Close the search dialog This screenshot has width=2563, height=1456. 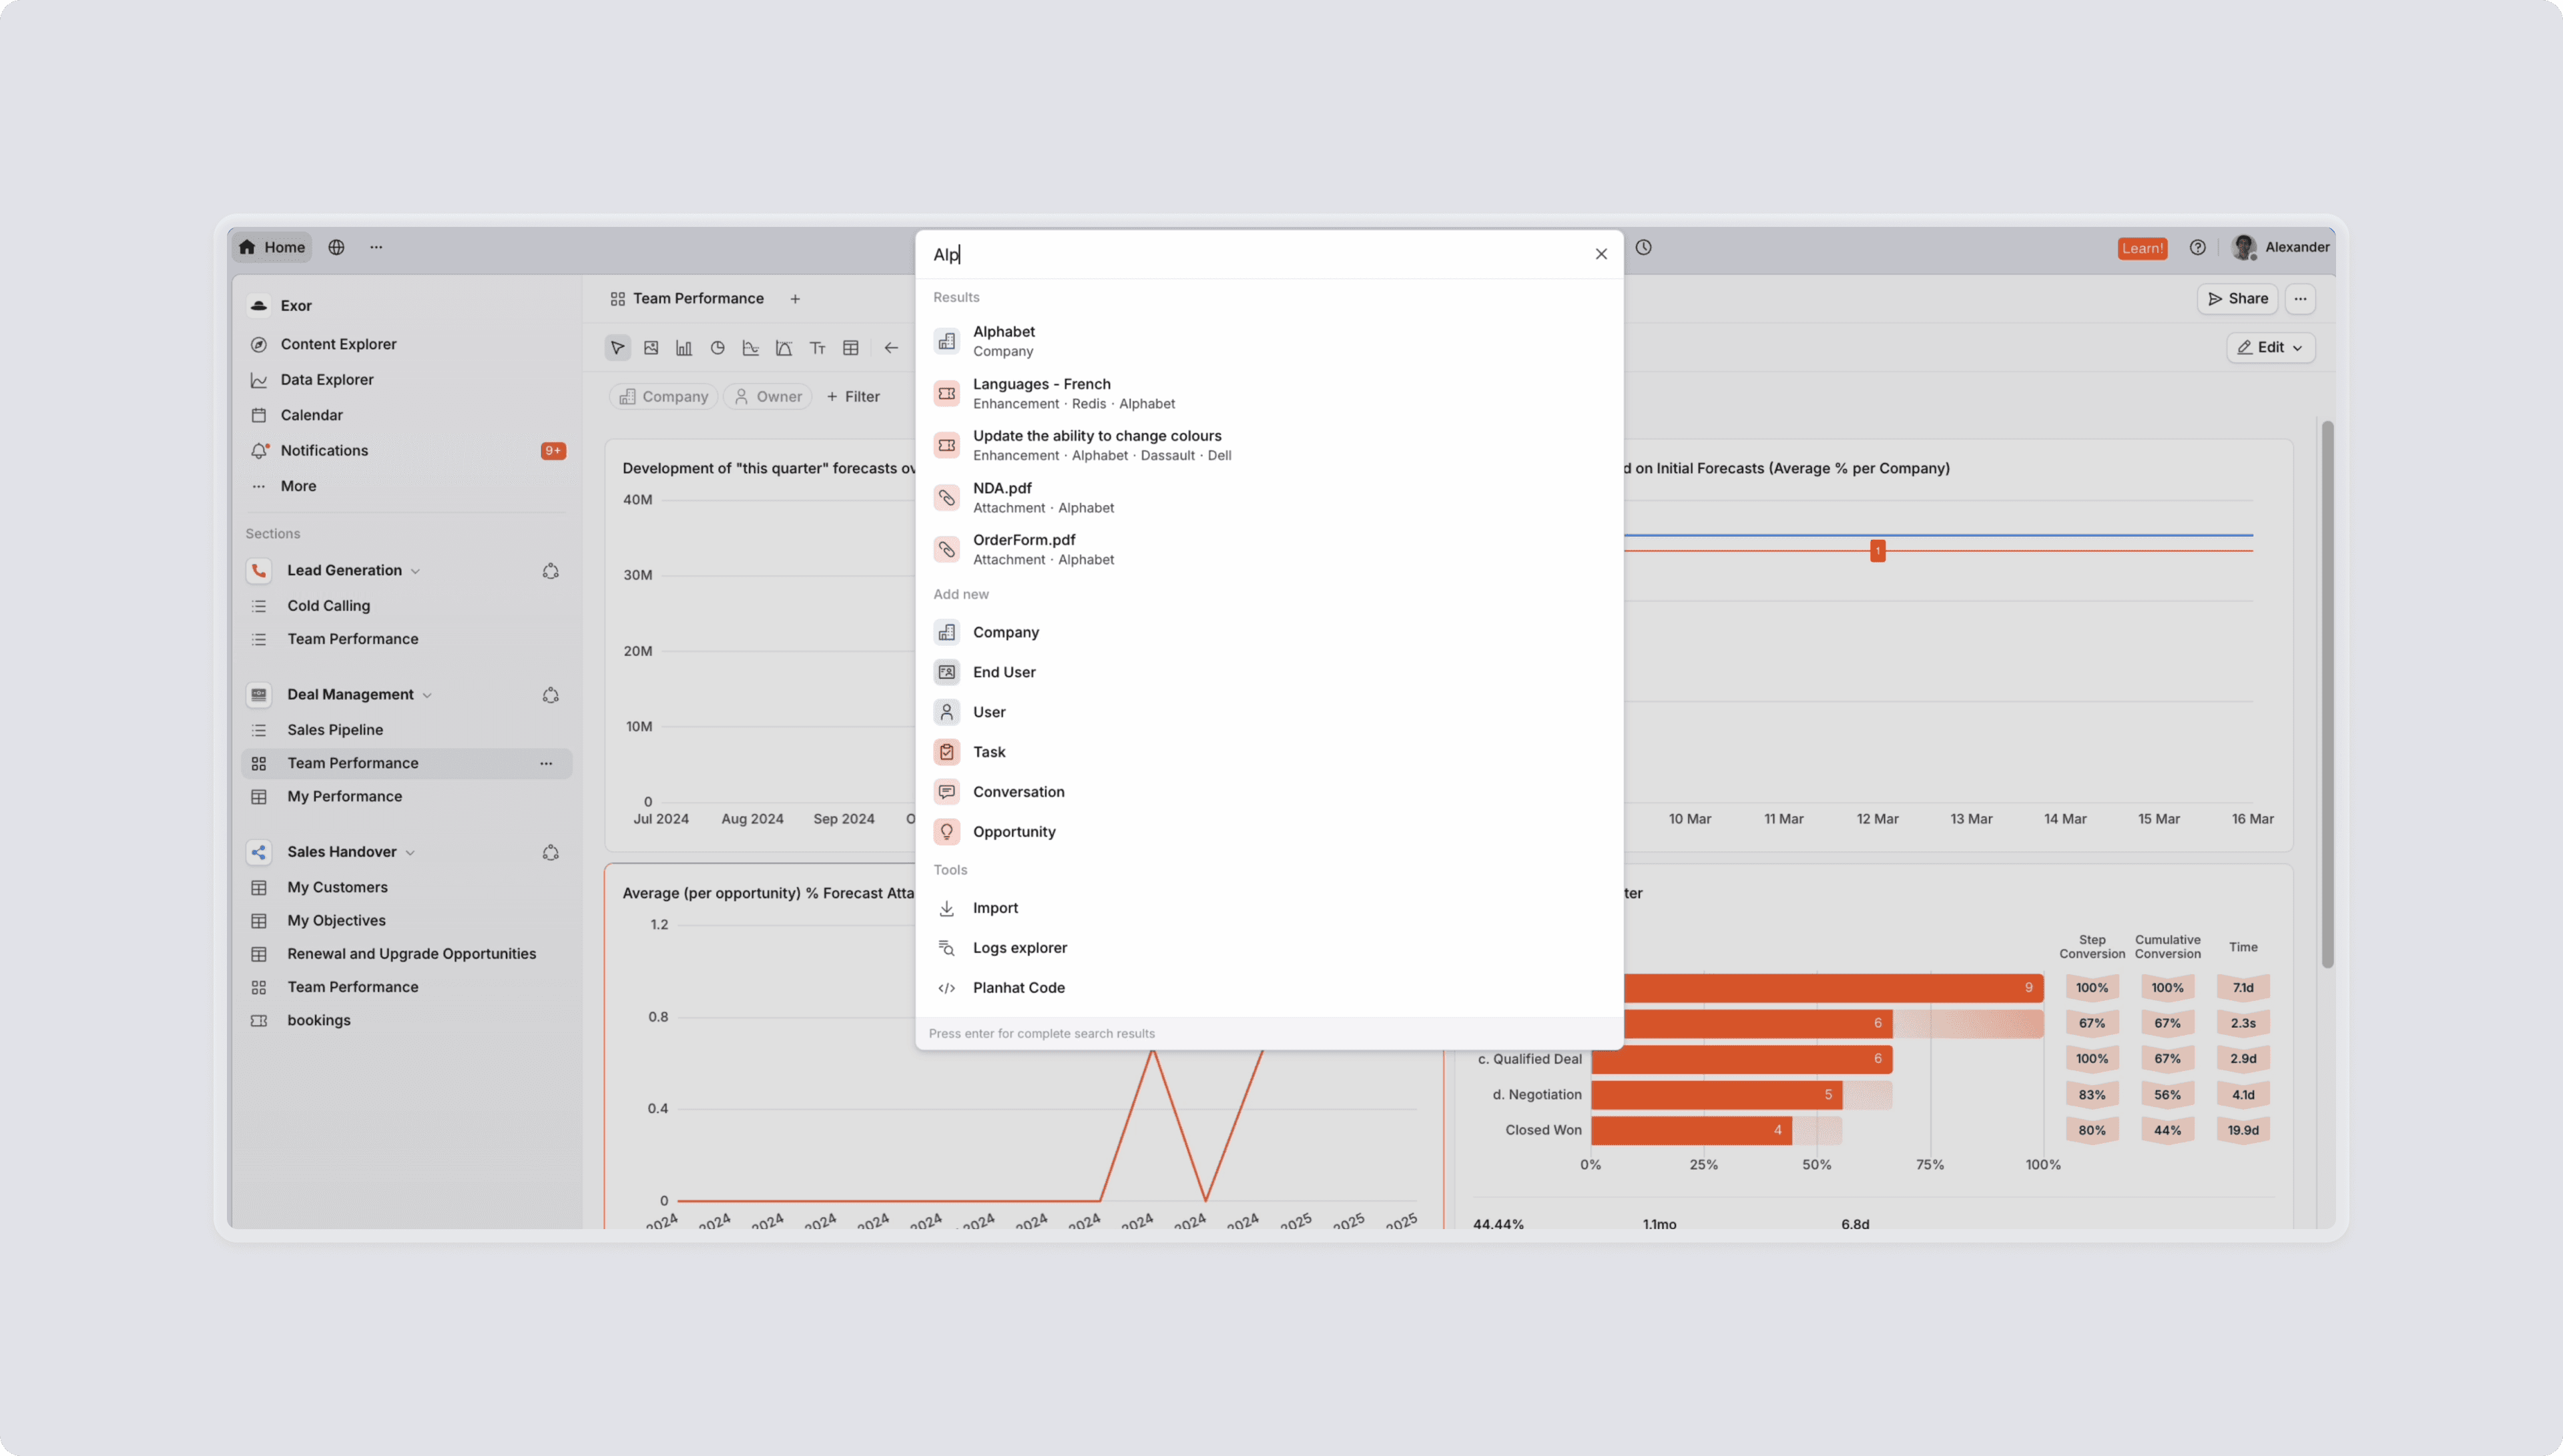[1601, 254]
